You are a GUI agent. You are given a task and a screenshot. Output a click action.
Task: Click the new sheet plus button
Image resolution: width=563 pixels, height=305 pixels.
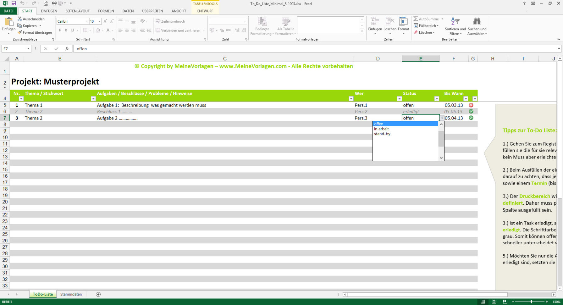[x=98, y=294]
